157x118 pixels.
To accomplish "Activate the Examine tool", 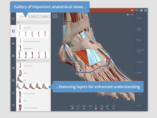I will click(84, 108).
